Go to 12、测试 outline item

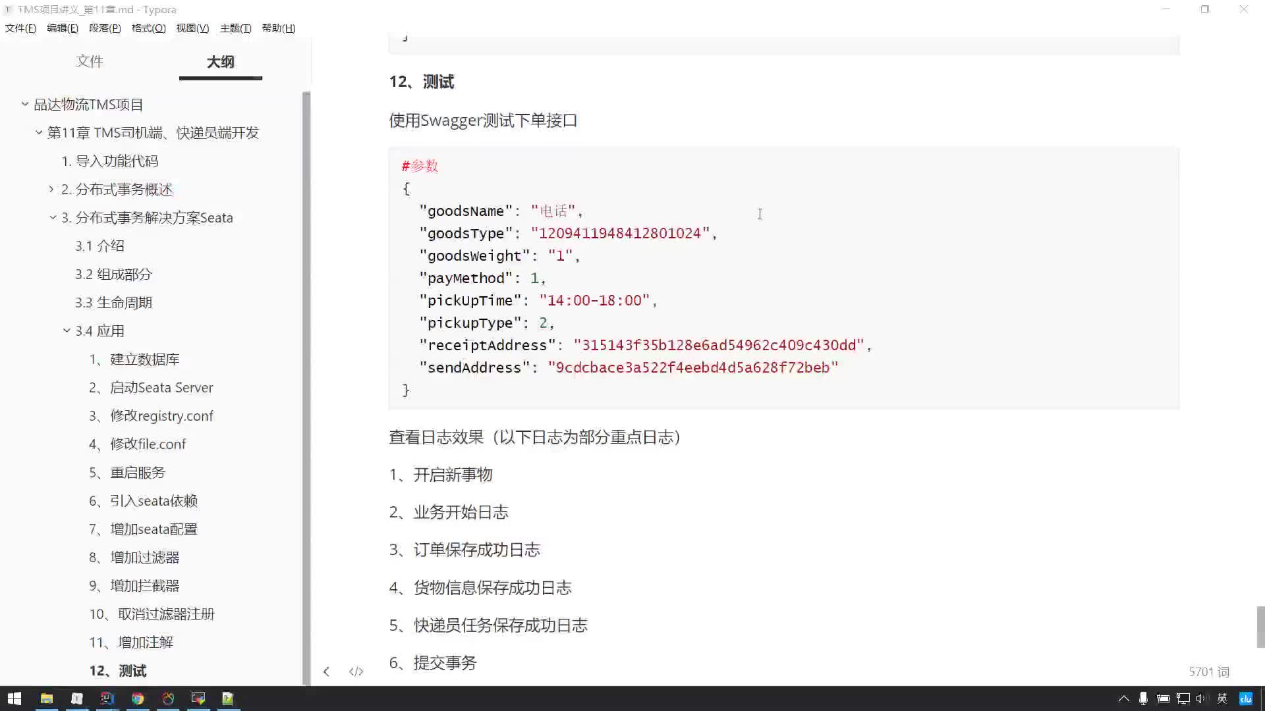118,671
